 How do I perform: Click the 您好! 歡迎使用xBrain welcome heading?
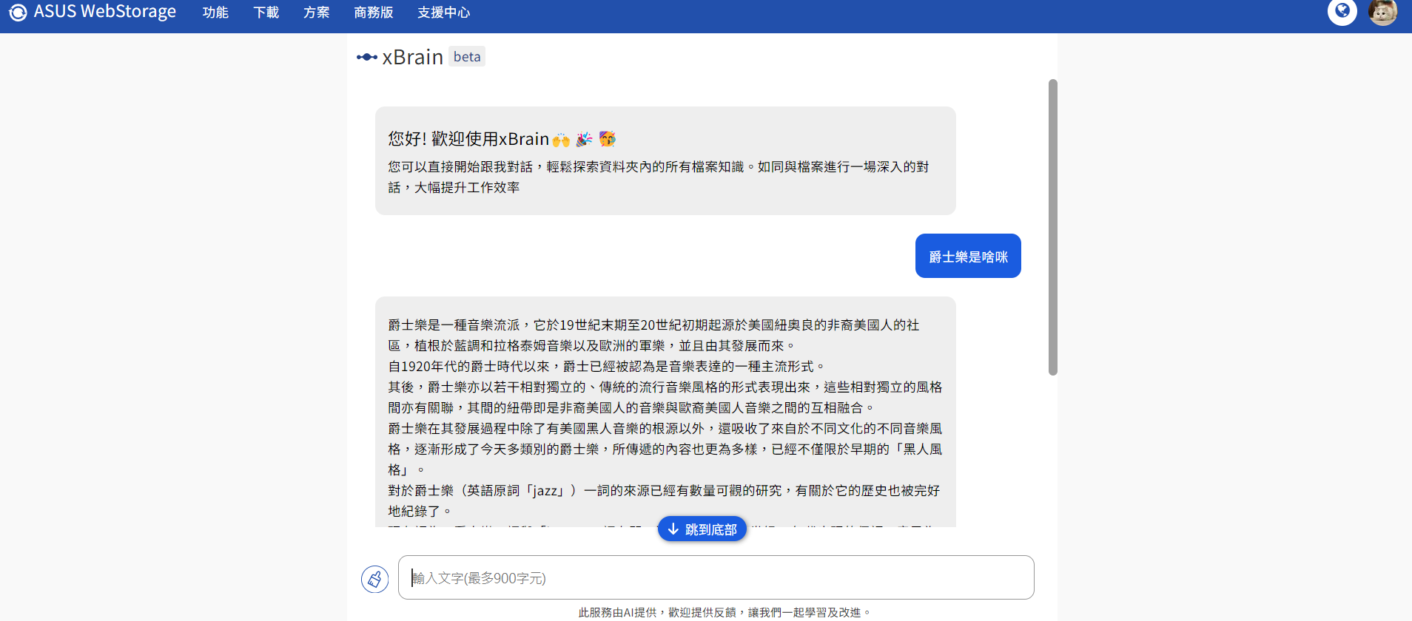click(x=502, y=139)
